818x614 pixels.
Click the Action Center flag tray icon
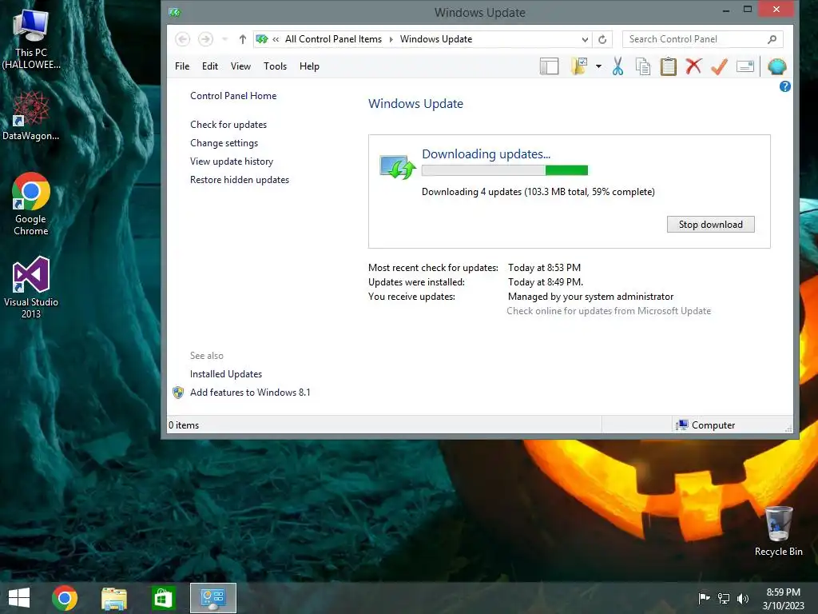pos(705,598)
